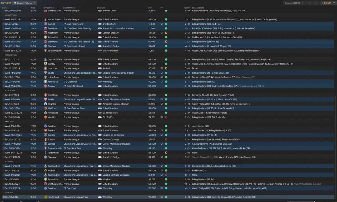The height and width of the screenshot is (202, 337).
Task: Click the TV icon on Liverpool row
Action: (x=161, y=68)
